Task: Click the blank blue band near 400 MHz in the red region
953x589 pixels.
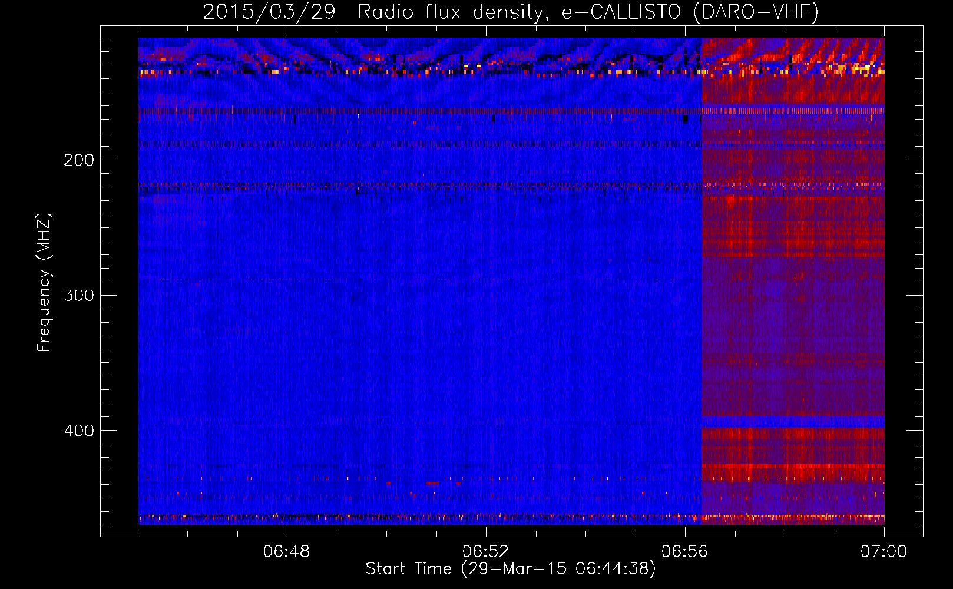Action: (793, 422)
